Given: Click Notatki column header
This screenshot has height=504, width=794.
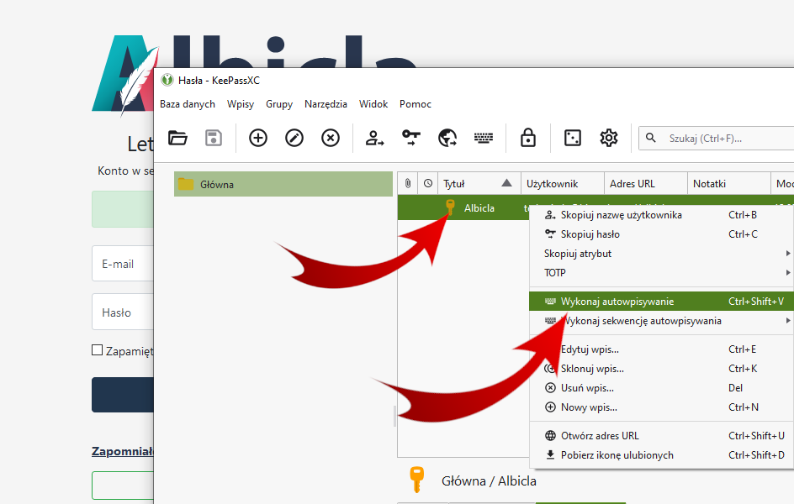Looking at the screenshot, I should pos(729,183).
